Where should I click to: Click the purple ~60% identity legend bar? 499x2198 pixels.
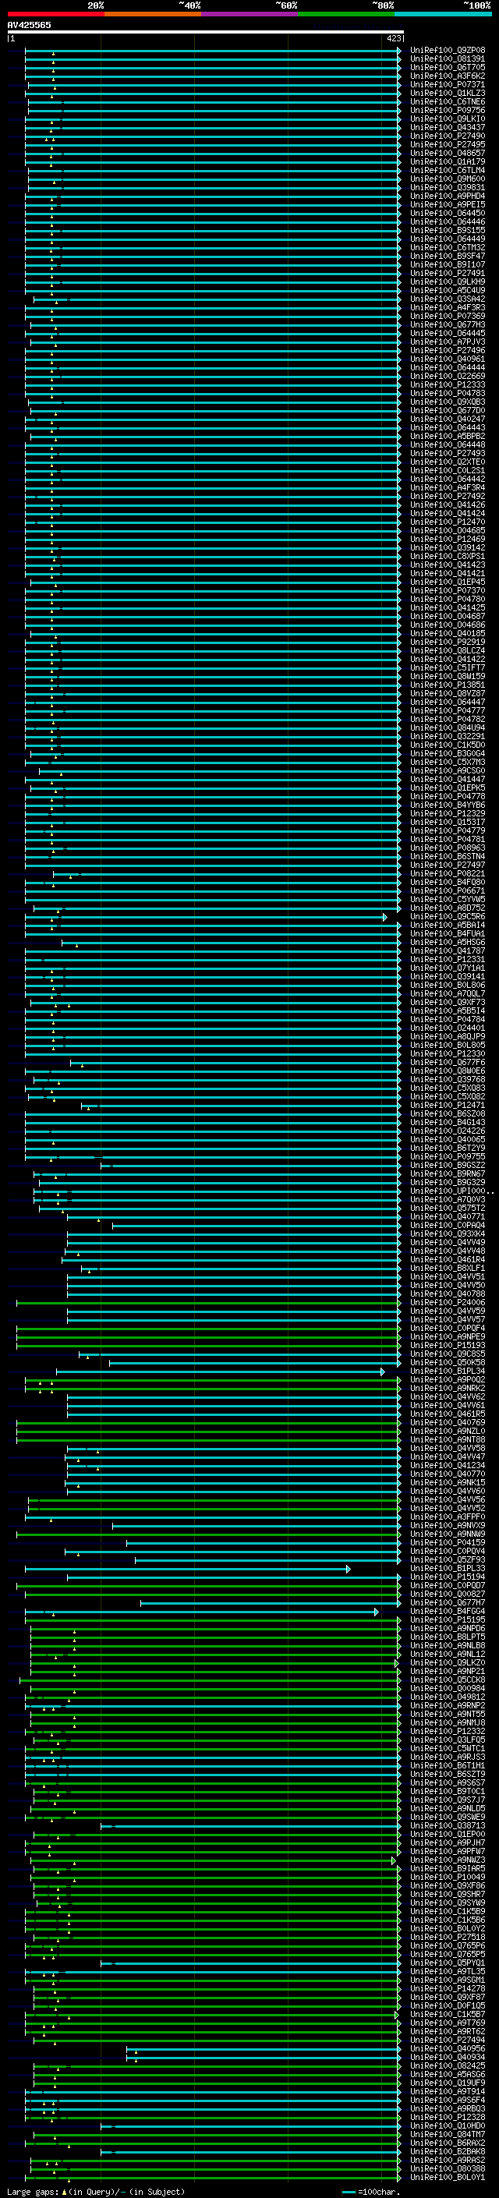tap(250, 14)
